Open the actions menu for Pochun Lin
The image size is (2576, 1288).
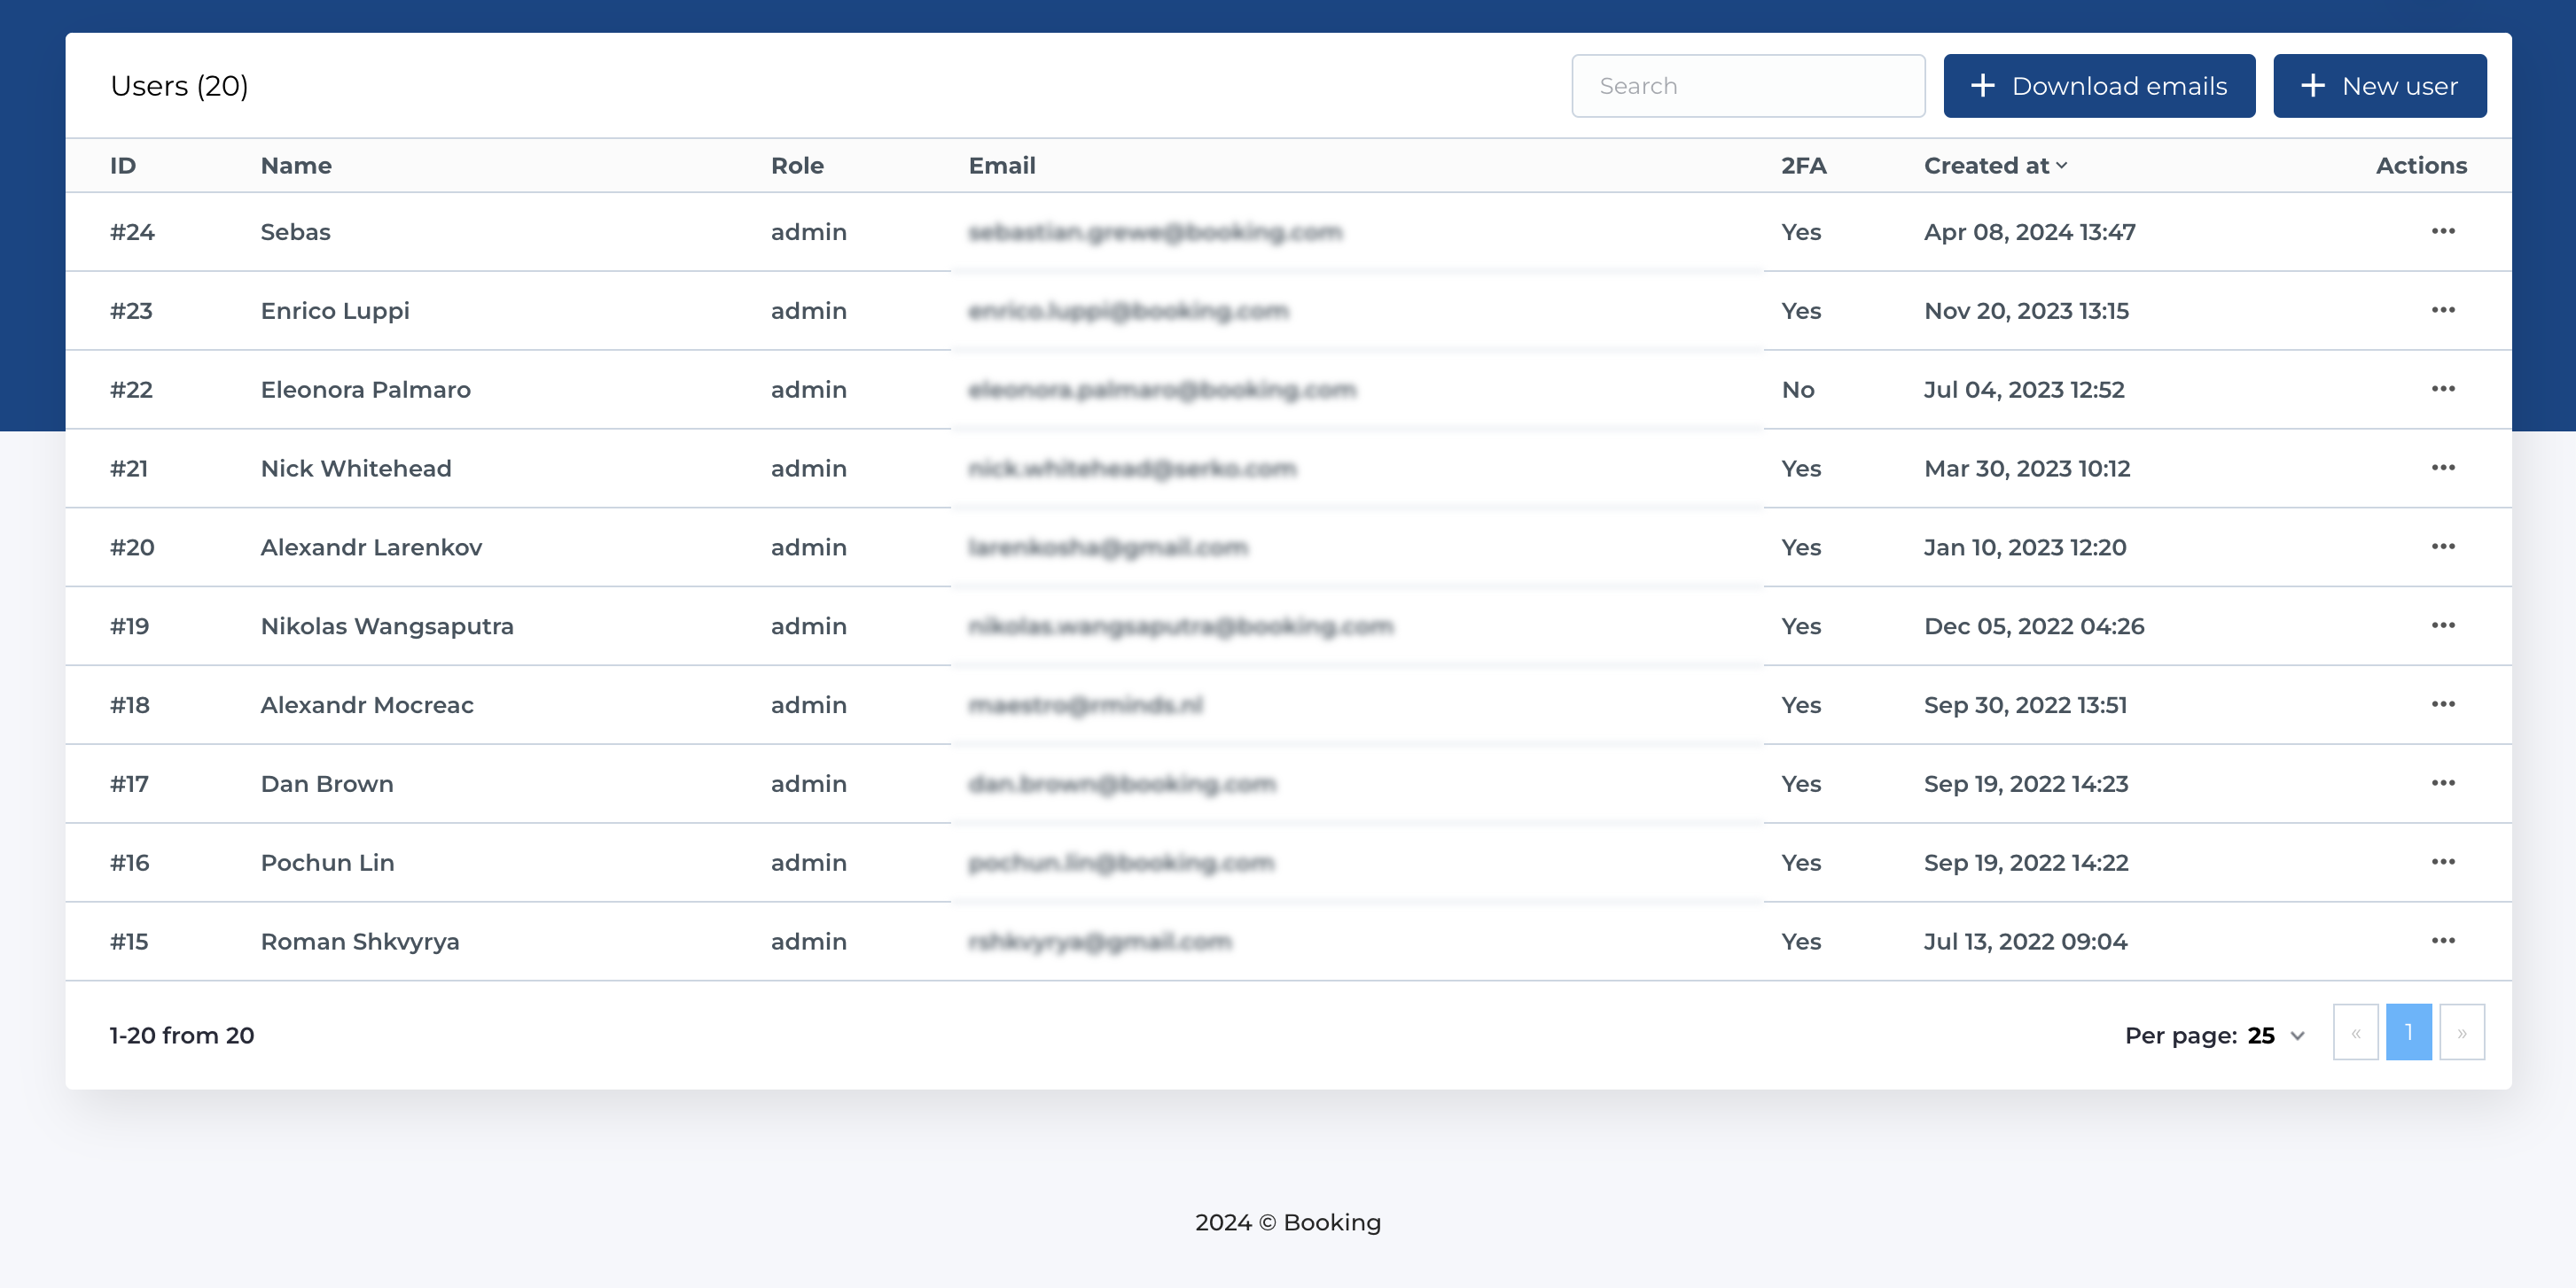[x=2444, y=862]
